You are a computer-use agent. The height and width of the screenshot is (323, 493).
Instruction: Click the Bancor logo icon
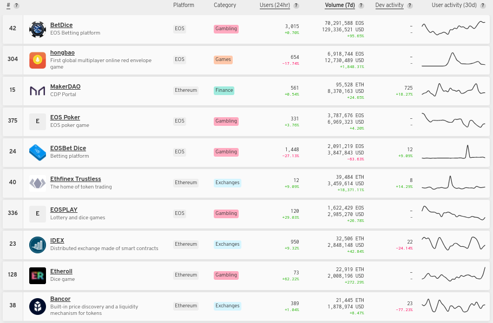pos(37,306)
